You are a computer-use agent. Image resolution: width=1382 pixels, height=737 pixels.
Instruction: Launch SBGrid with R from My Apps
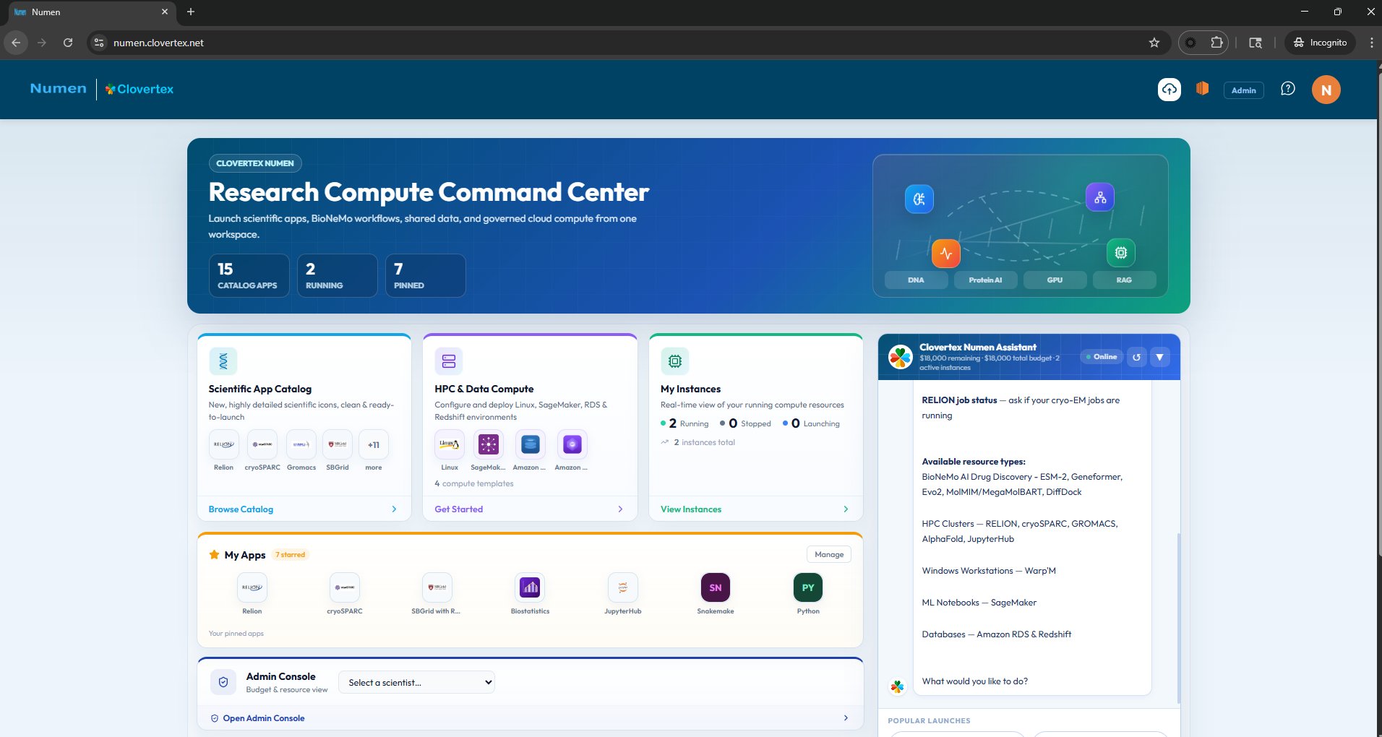437,587
